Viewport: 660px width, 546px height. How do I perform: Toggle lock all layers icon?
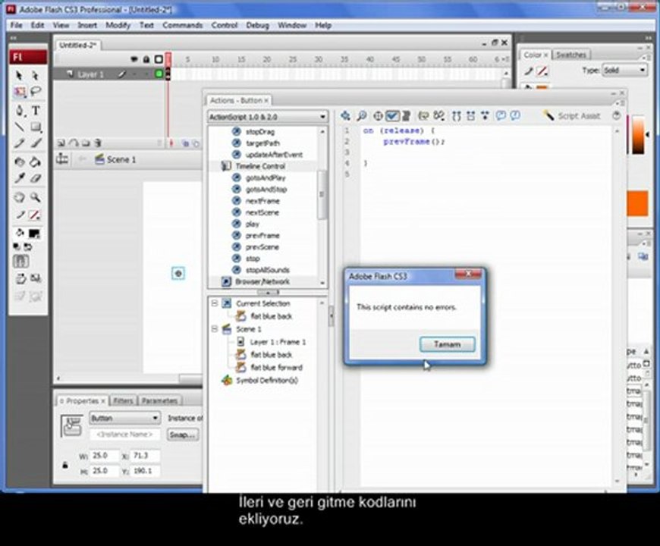pyautogui.click(x=146, y=60)
